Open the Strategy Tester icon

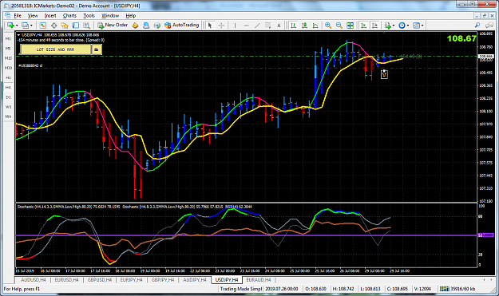click(x=86, y=25)
